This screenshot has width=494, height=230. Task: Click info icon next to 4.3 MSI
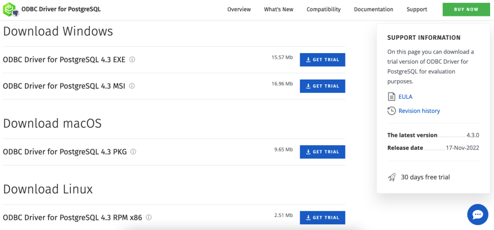click(x=132, y=86)
